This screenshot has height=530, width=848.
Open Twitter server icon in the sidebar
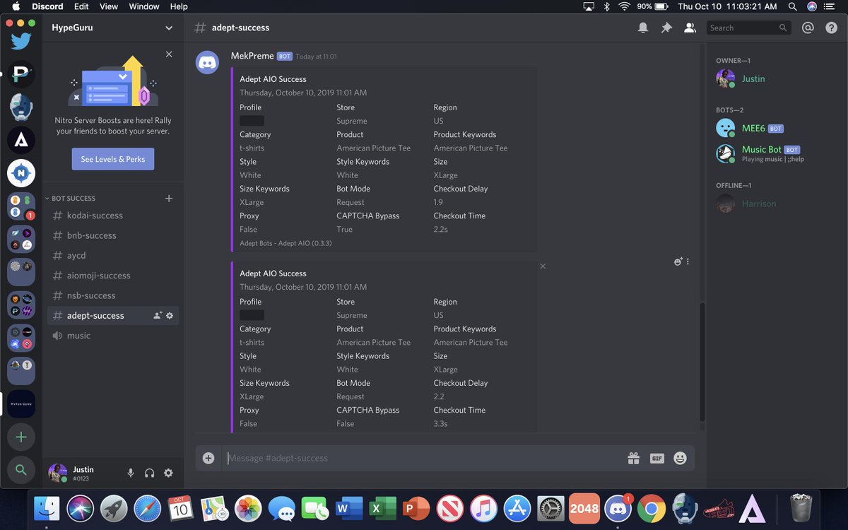pos(21,40)
